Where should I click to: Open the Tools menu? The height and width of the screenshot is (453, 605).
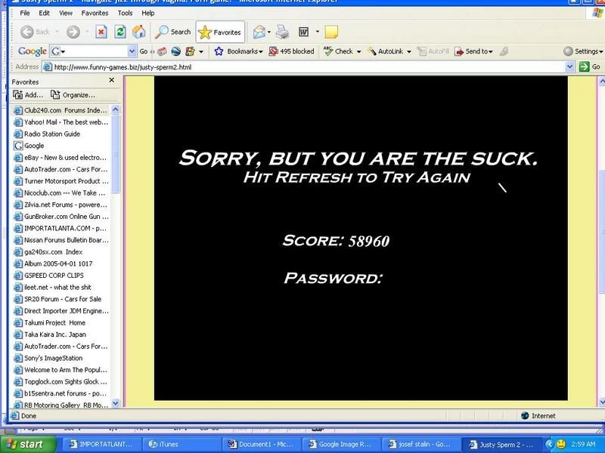point(126,13)
